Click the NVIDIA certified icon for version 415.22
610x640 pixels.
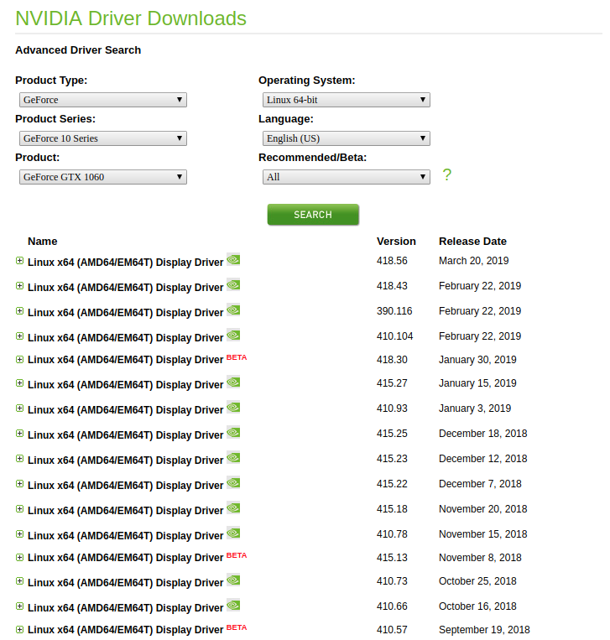233,483
